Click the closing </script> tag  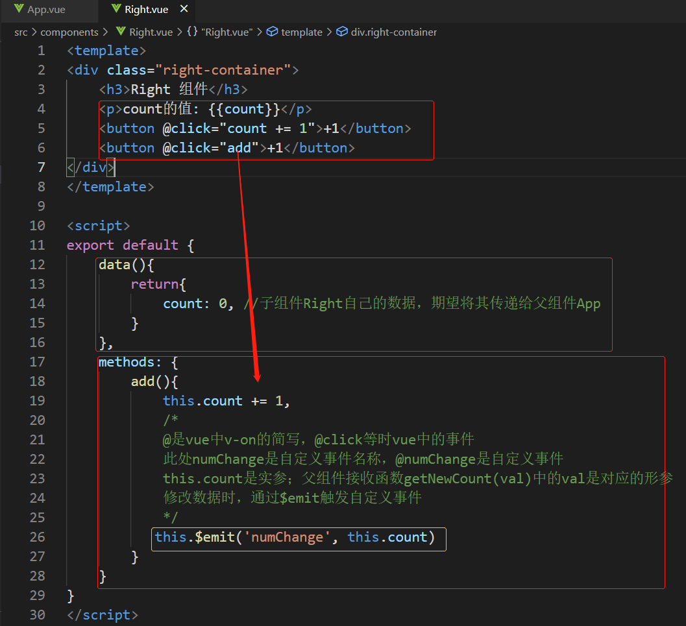(x=103, y=615)
